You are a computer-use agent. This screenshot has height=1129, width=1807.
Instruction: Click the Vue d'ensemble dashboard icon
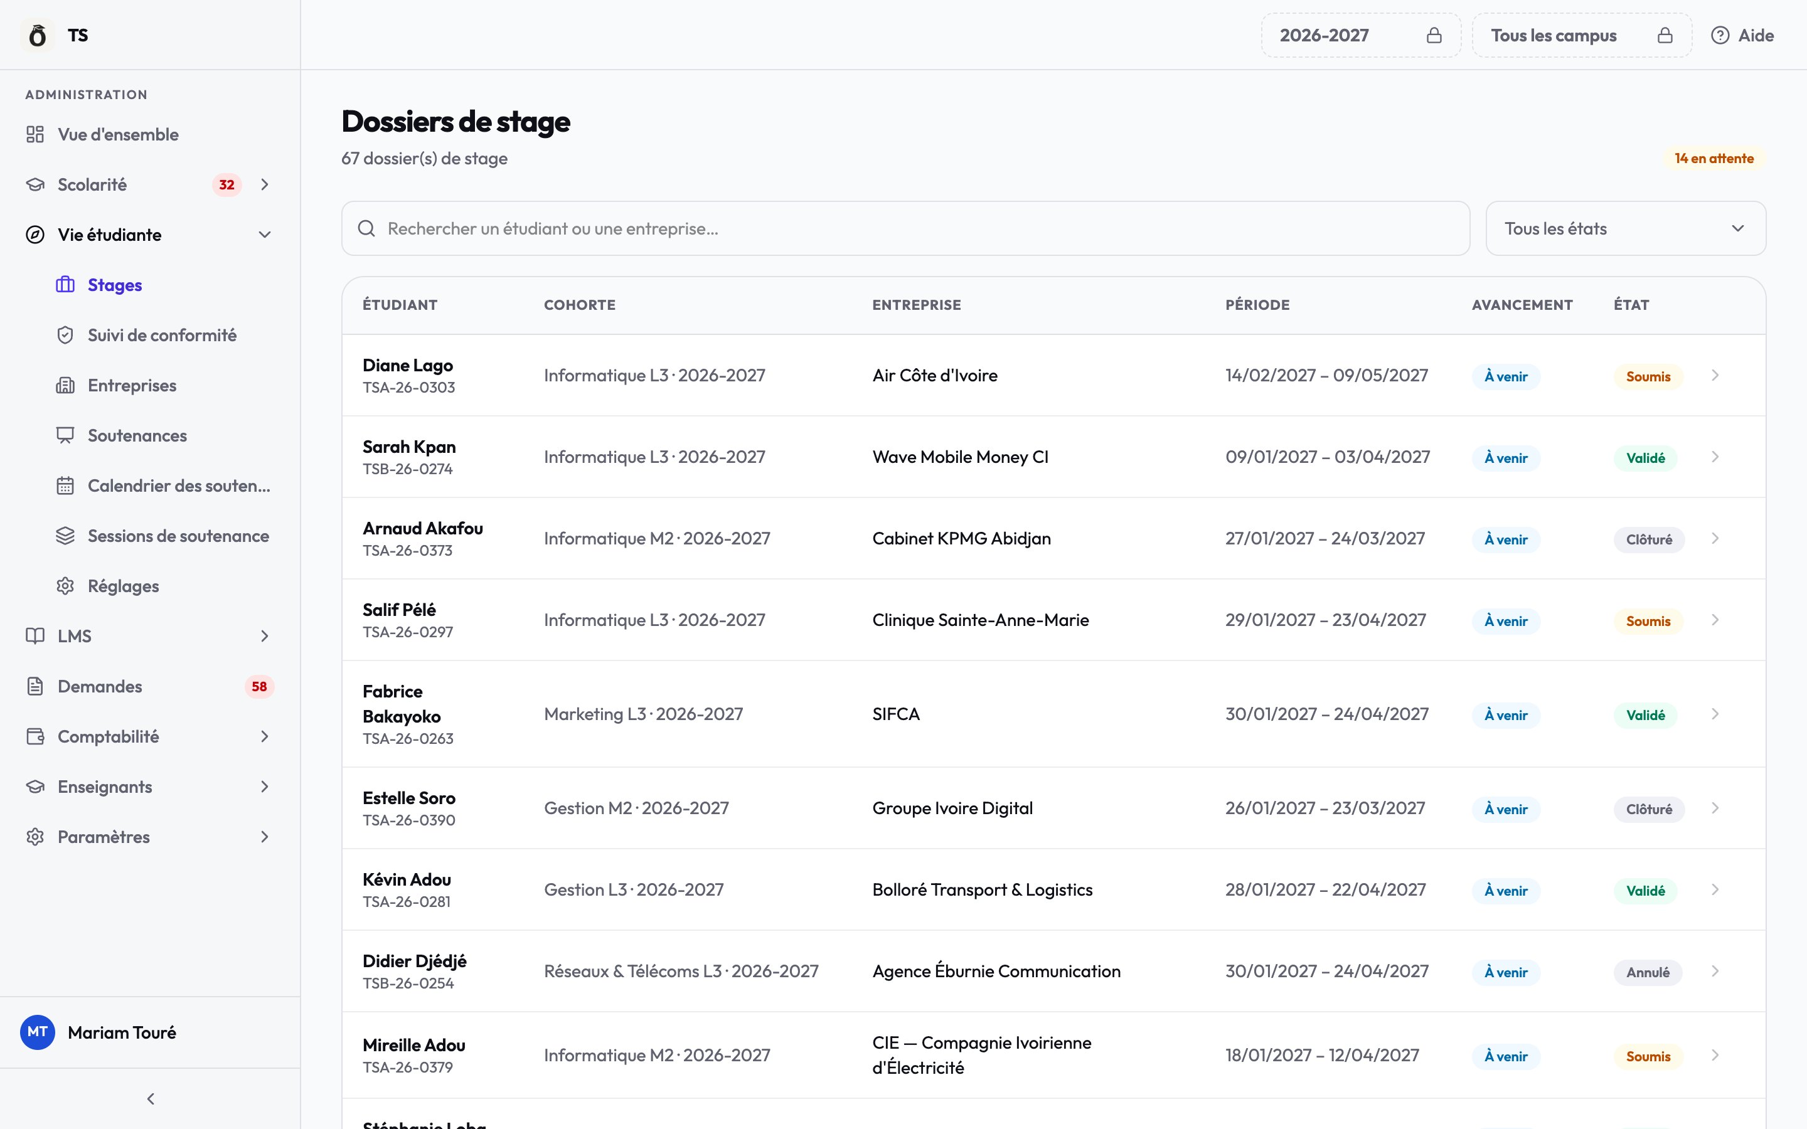point(35,134)
